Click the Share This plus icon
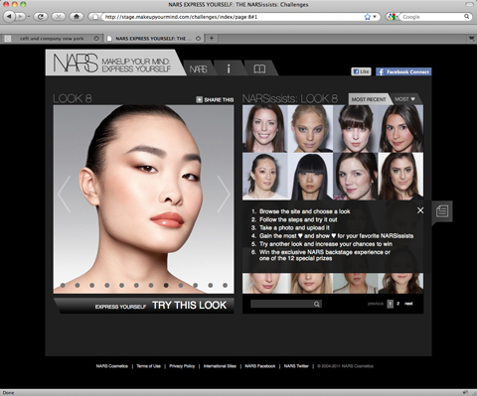Image resolution: width=477 pixels, height=396 pixels. pos(199,99)
